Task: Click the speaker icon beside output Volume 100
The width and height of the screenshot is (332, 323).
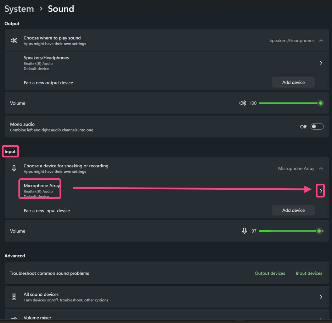Action: tap(243, 103)
